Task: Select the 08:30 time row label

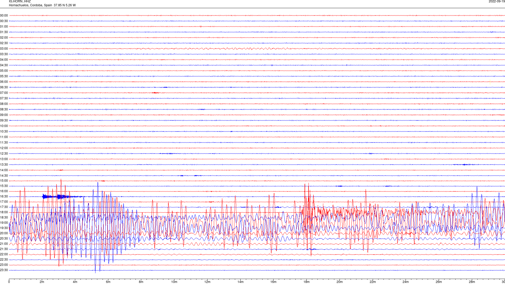Action: [x=4, y=109]
